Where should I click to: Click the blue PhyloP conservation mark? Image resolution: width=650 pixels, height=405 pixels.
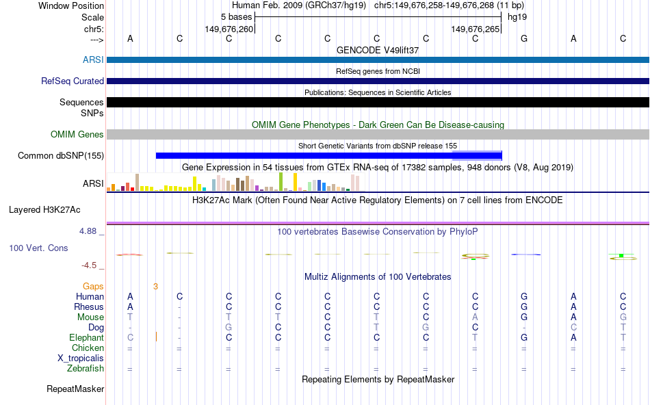coord(525,254)
